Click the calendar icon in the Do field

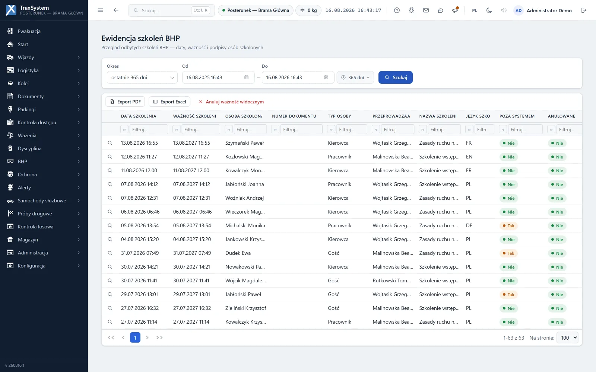tap(326, 77)
